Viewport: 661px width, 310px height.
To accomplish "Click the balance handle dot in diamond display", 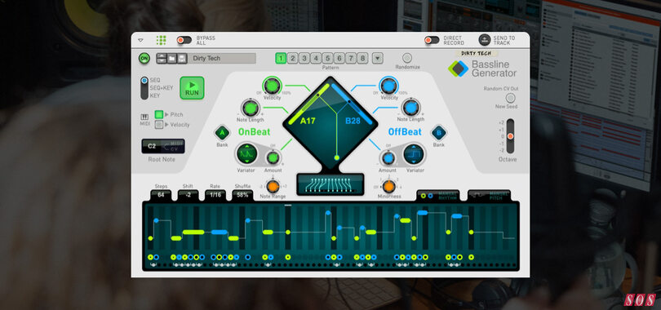I will 336,157.
